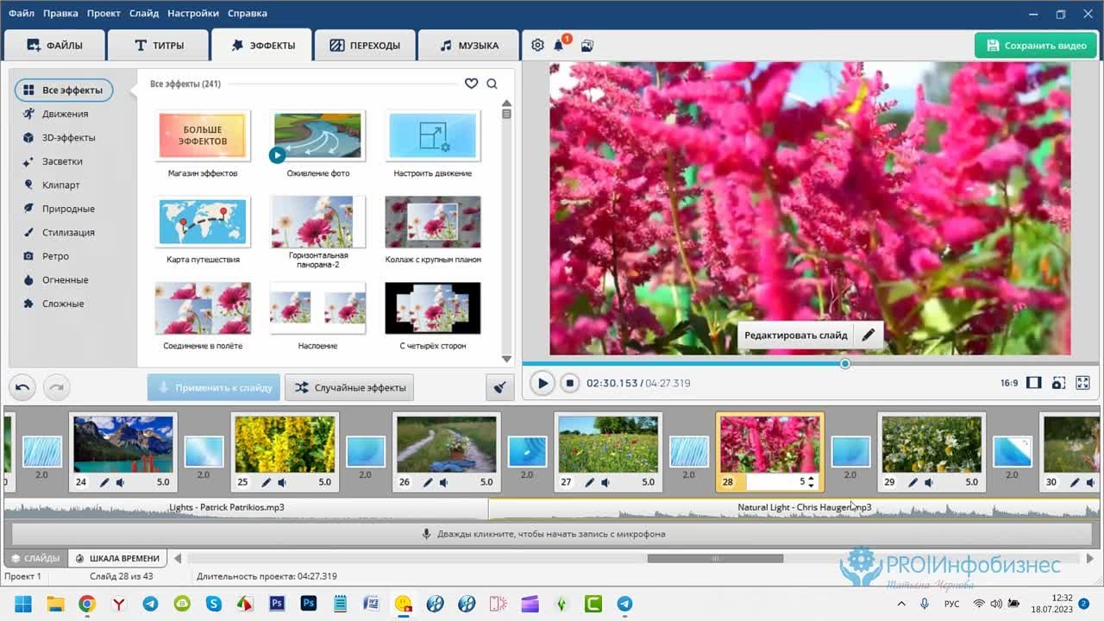This screenshot has width=1104, height=621.
Task: Play the slideshow preview
Action: tap(542, 383)
